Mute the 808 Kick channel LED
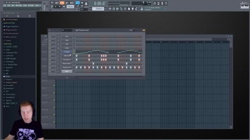The height and width of the screenshot is (140, 250). coord(50,56)
